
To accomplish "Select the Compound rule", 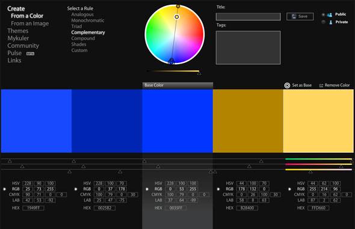I will click(83, 38).
